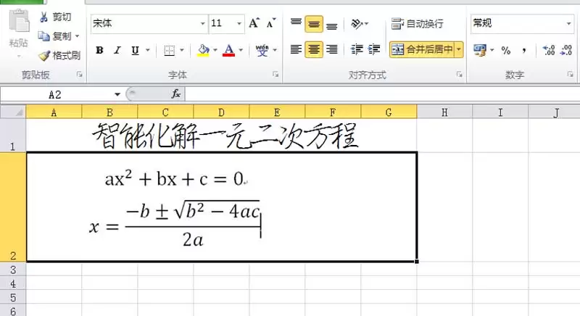Click the Decrease Font Size icon
The image size is (580, 316).
click(x=270, y=23)
